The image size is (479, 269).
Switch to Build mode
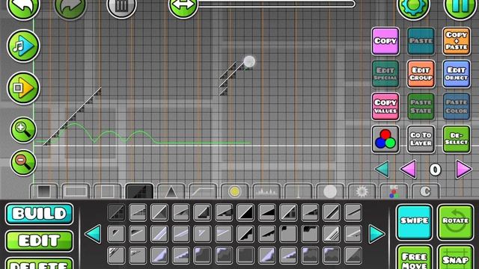click(x=40, y=214)
